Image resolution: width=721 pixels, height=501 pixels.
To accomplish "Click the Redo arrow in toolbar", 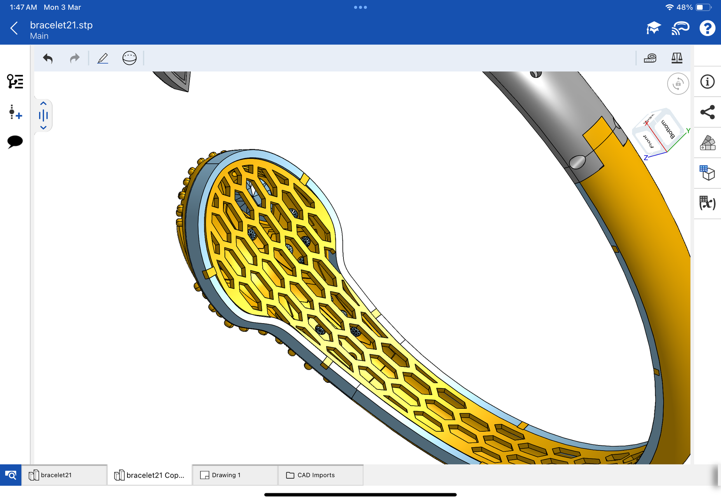I will pyautogui.click(x=74, y=59).
